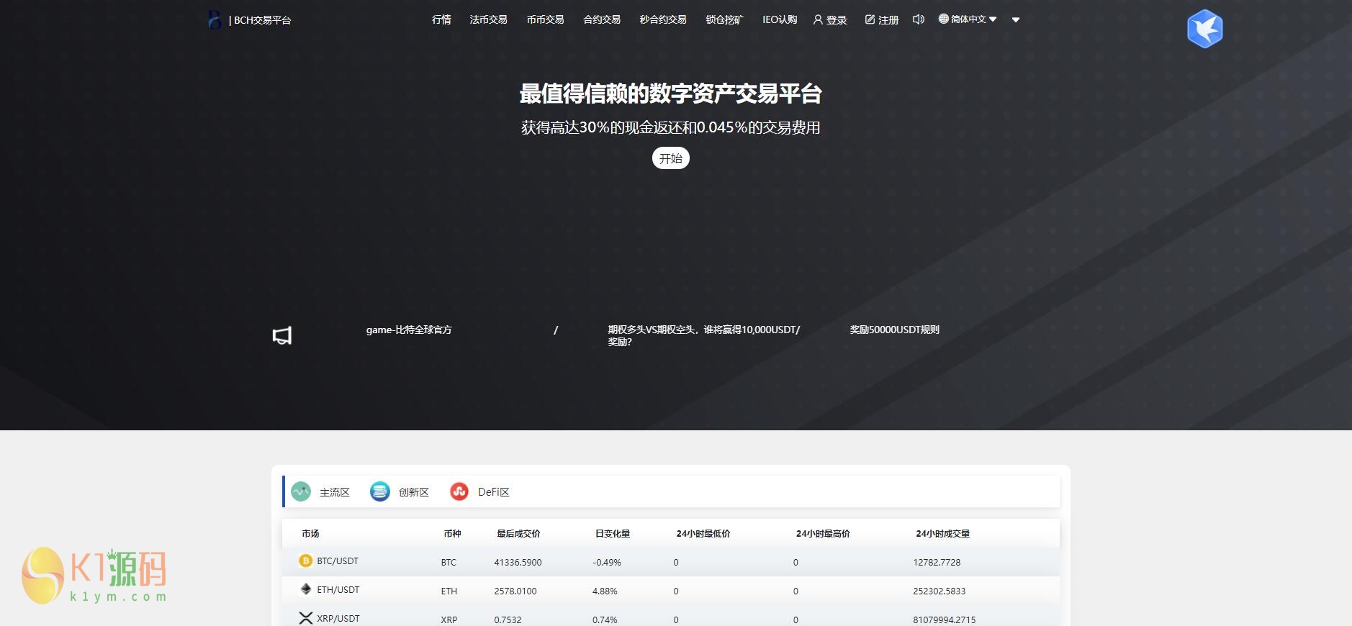Click the XRP cross icon in XRP/USDT row
This screenshot has width=1352, height=626.
point(306,618)
